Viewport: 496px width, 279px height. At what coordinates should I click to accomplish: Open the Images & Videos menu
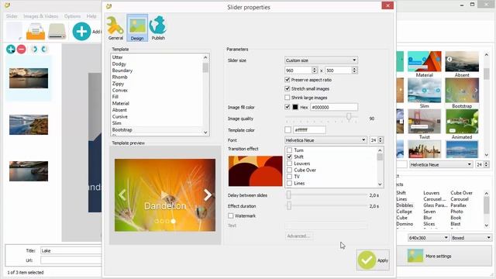coord(41,16)
